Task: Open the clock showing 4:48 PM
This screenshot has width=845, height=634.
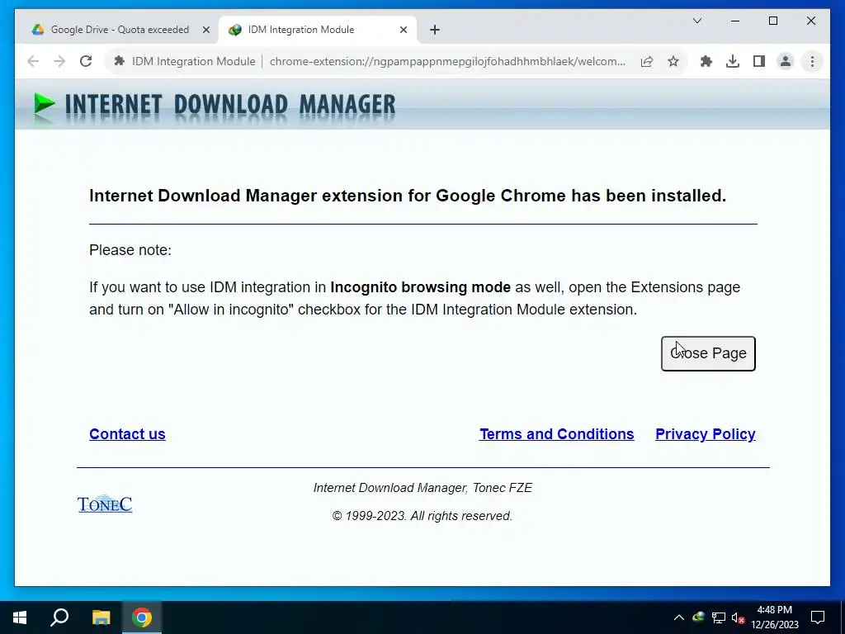Action: [x=774, y=617]
